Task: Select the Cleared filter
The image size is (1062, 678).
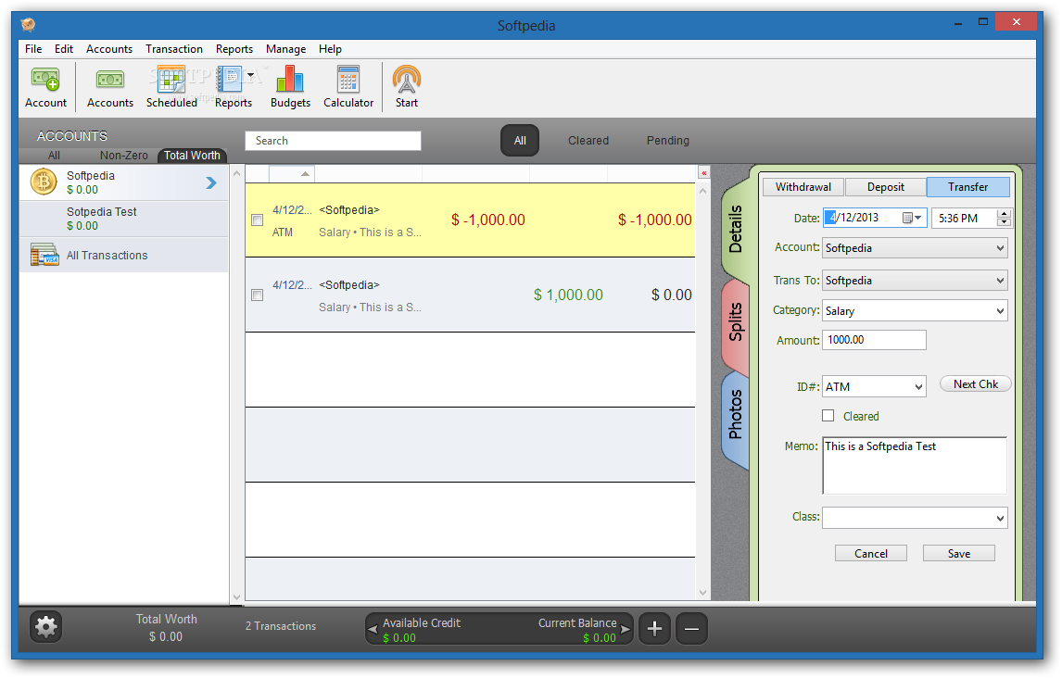Action: coord(588,141)
